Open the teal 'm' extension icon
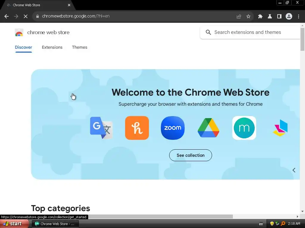Viewport: 305px width, 228px height. click(x=244, y=128)
